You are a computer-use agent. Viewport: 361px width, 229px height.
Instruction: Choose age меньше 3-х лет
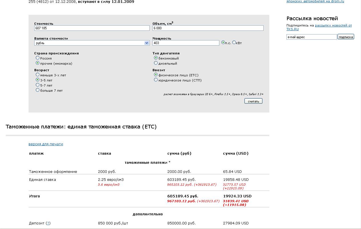tap(37, 75)
